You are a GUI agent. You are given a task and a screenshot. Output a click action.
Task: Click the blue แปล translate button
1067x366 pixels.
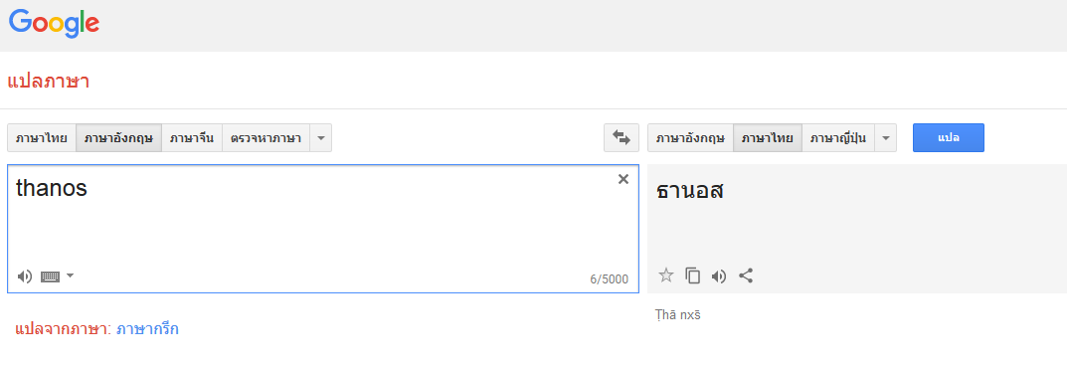point(949,137)
